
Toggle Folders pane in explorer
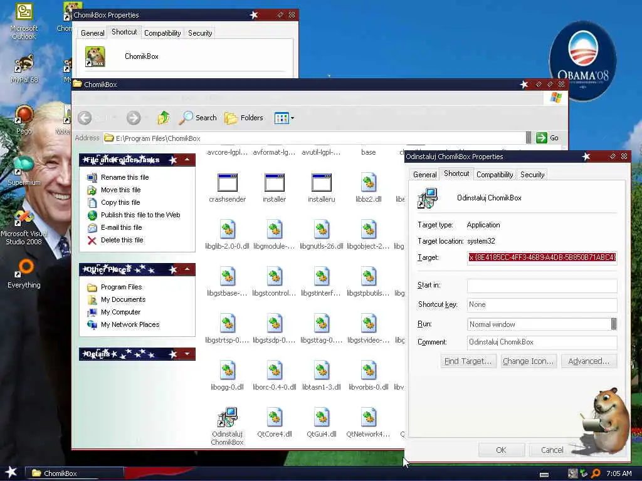pyautogui.click(x=244, y=118)
